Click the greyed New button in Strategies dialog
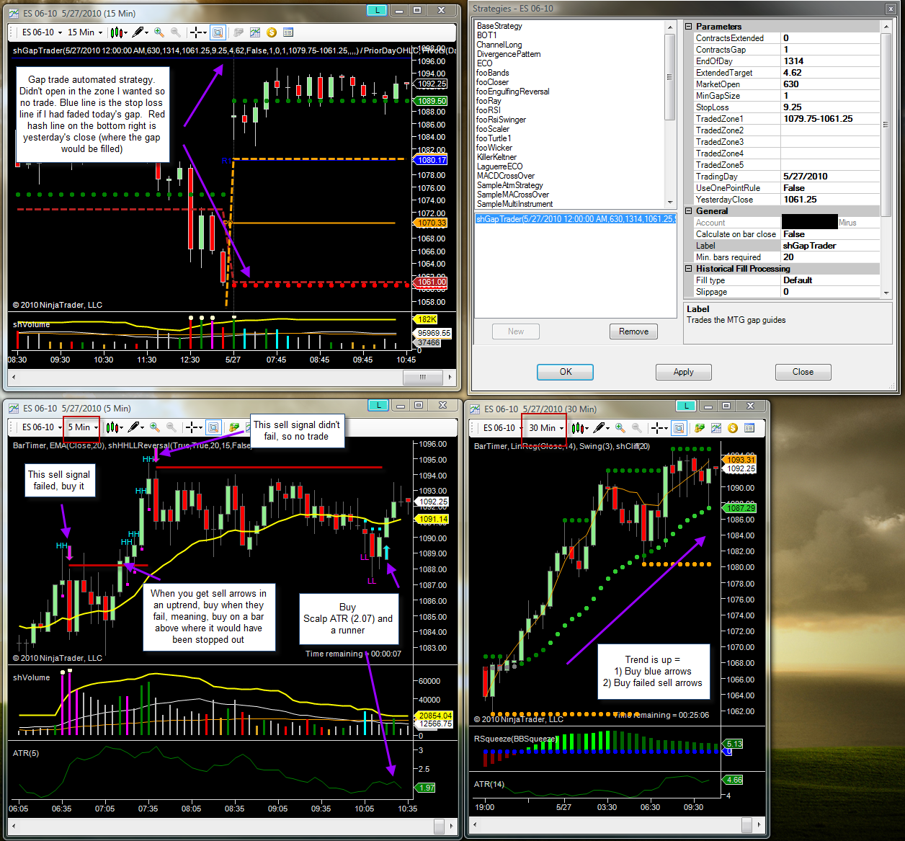 (x=516, y=331)
